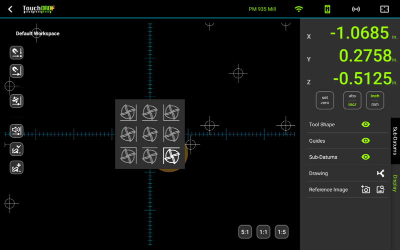Click the set zero button
This screenshot has height=250, width=400.
coord(324,100)
